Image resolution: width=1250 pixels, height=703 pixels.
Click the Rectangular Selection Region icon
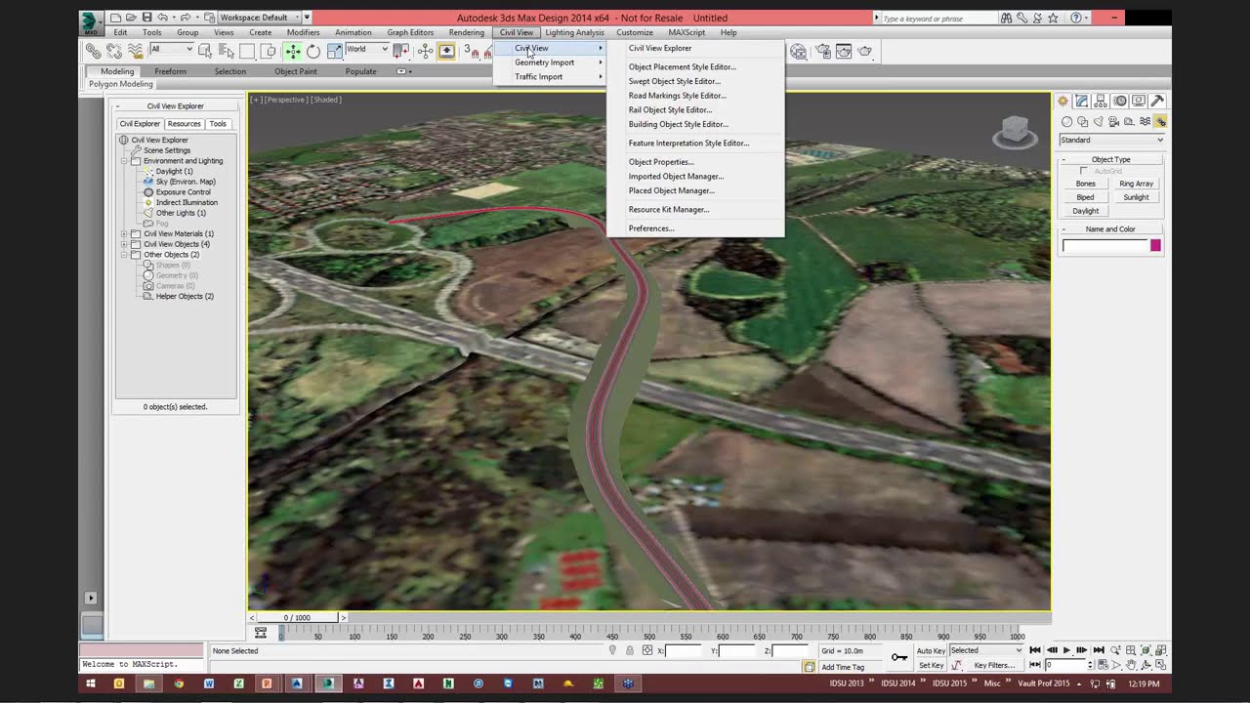(x=247, y=51)
